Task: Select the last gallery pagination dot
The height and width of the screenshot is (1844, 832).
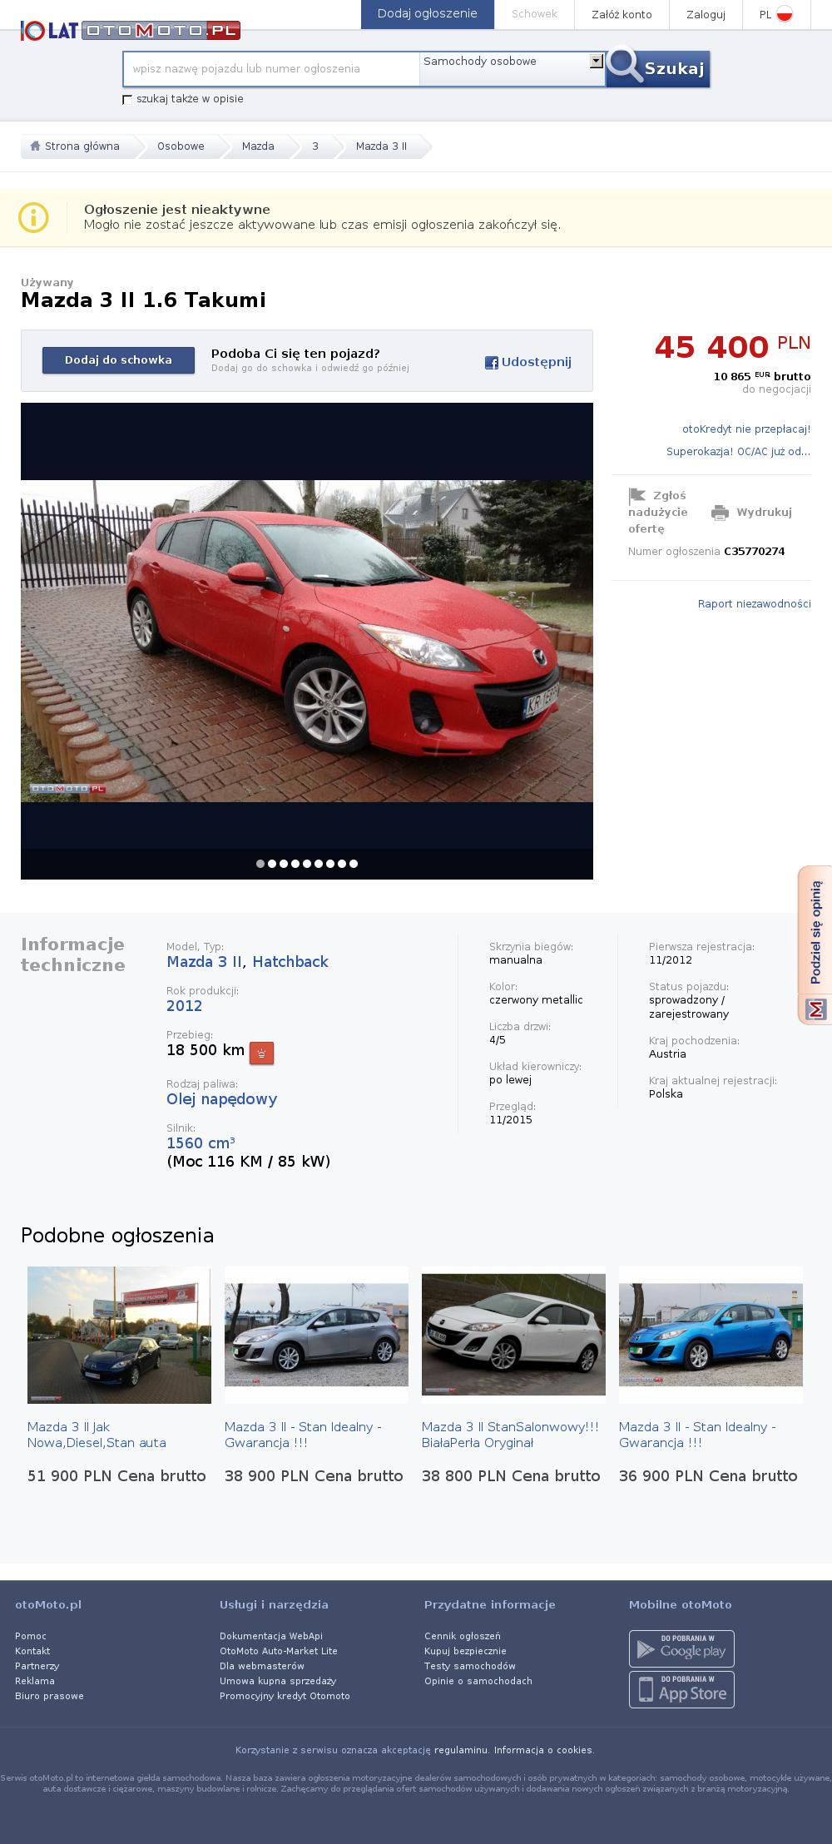Action: pos(354,864)
